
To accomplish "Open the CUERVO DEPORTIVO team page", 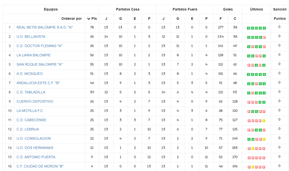I will 35,102.
